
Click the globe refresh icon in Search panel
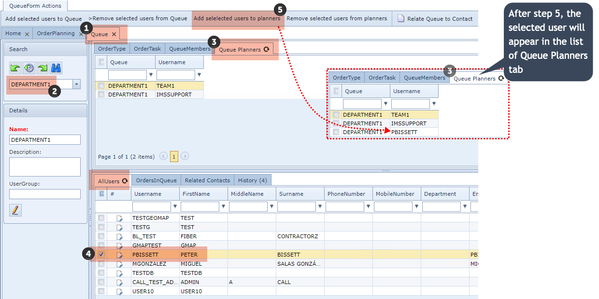pyautogui.click(x=29, y=68)
